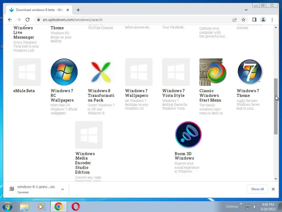Click 'Improve your sound experience in Windows' text
This screenshot has width=282, height=212.
[187, 167]
